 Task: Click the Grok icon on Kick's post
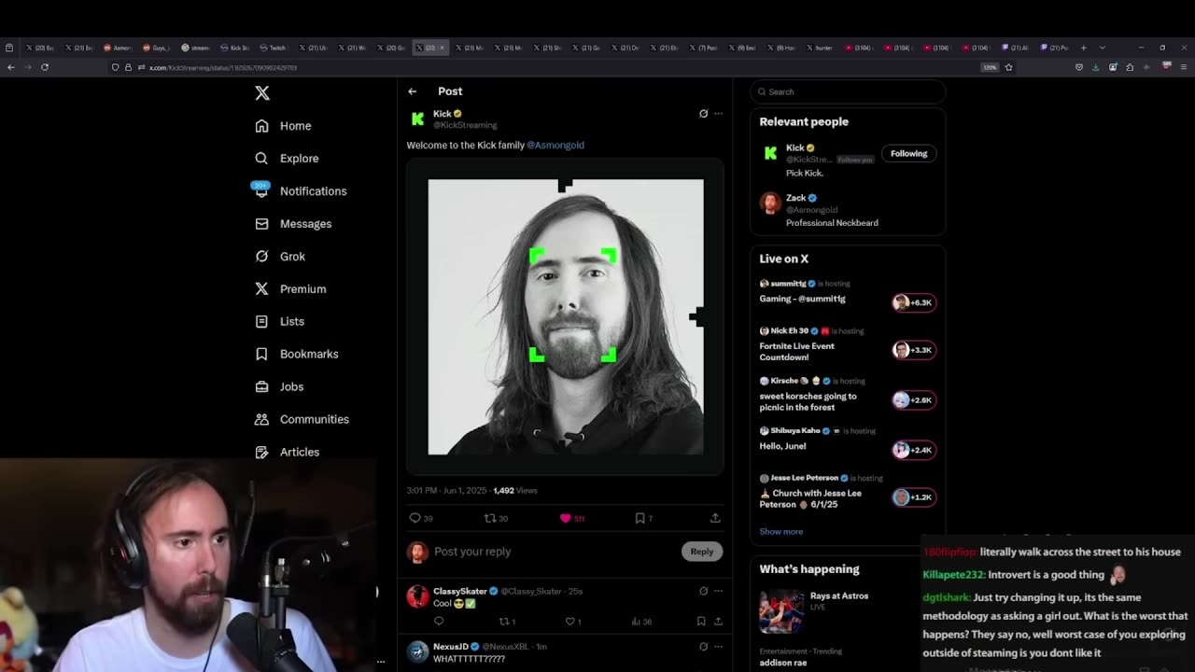[703, 114]
